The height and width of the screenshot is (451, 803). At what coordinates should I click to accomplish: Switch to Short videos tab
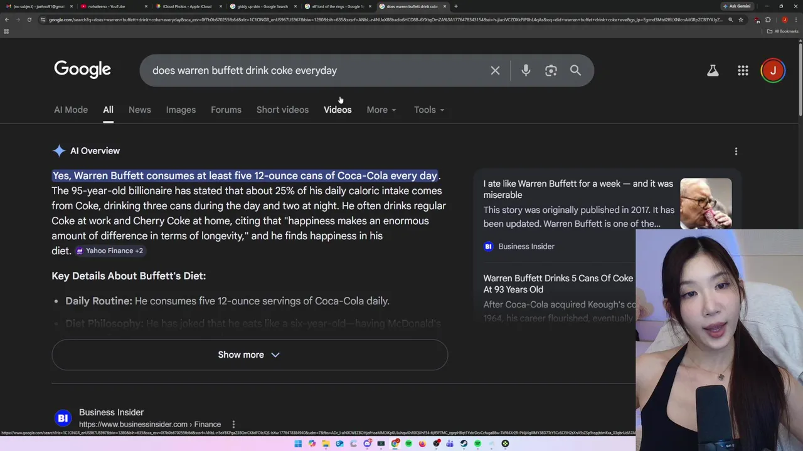(x=282, y=110)
